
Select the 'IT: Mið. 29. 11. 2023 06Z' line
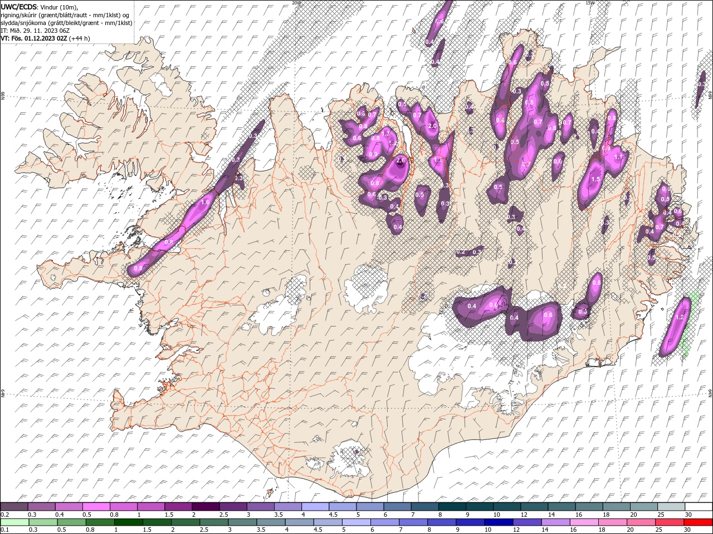[x=35, y=31]
